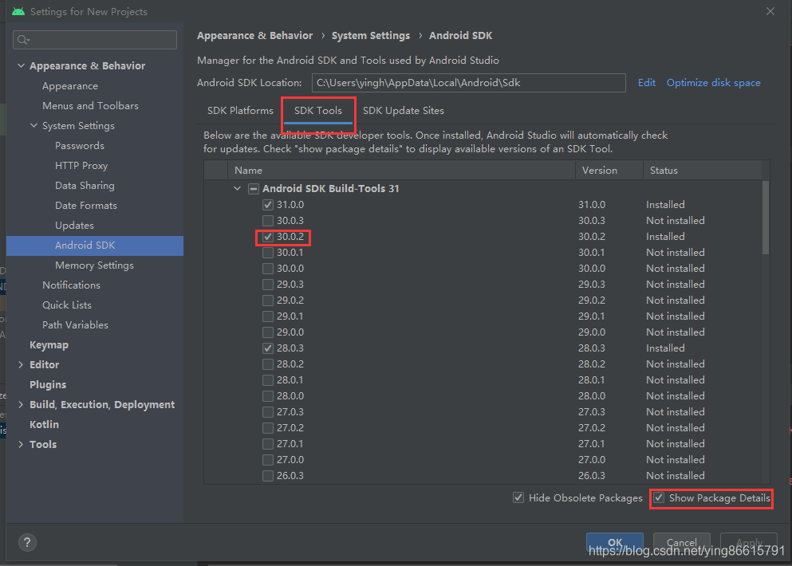Click the search magnifier icon in settings
792x566 pixels.
pos(22,39)
